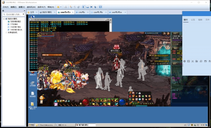
Task: Enter full screen mode via toolbar icon
Action: pos(91,7)
